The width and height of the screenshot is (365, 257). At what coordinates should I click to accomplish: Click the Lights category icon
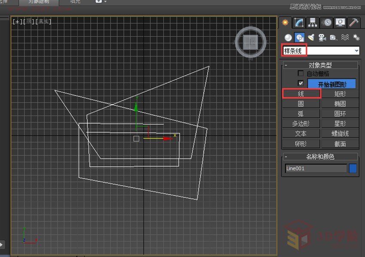311,37
